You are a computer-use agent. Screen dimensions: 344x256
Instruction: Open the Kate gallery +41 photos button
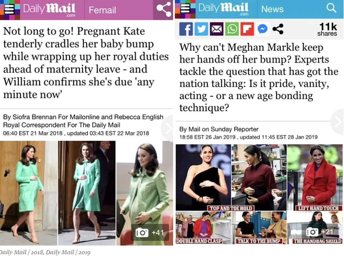[150, 232]
